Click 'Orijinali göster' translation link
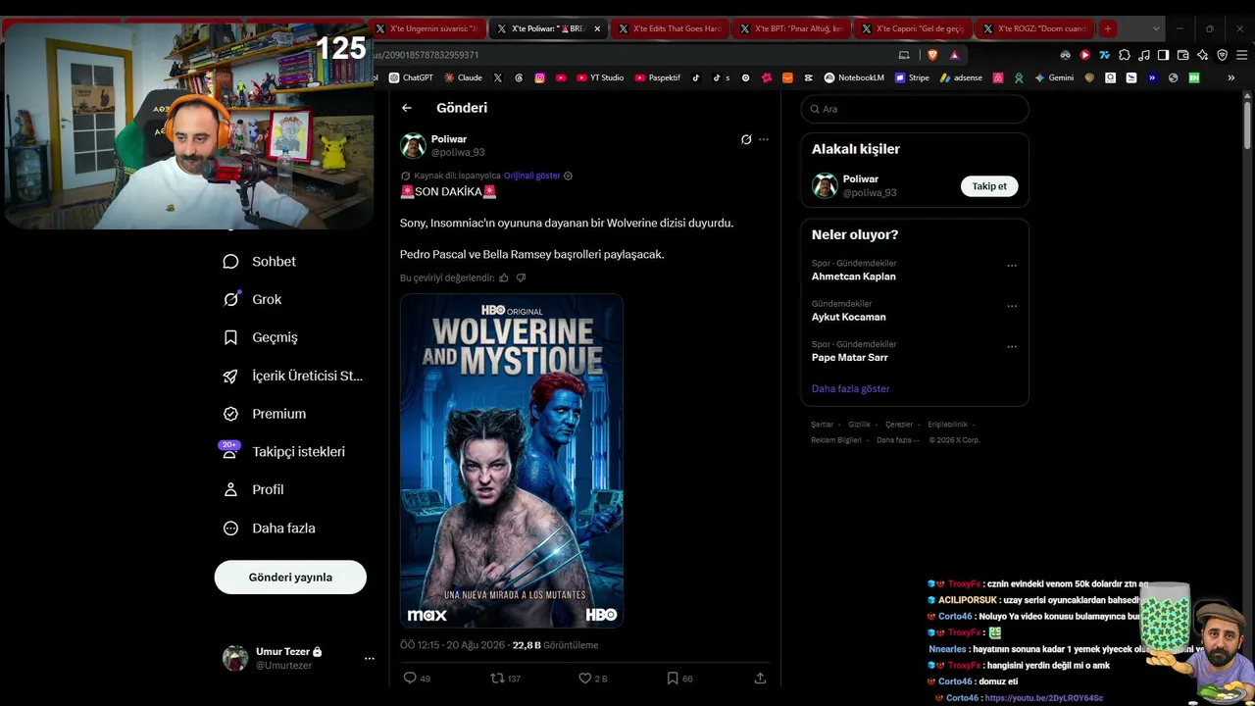The height and width of the screenshot is (706, 1255). (x=532, y=176)
